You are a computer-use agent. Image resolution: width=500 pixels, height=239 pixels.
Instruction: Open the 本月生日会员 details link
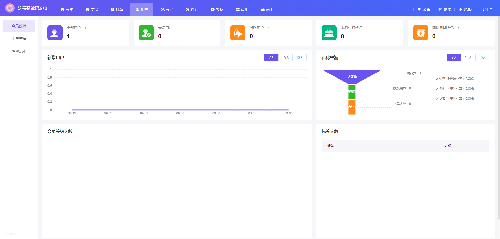pos(354,28)
